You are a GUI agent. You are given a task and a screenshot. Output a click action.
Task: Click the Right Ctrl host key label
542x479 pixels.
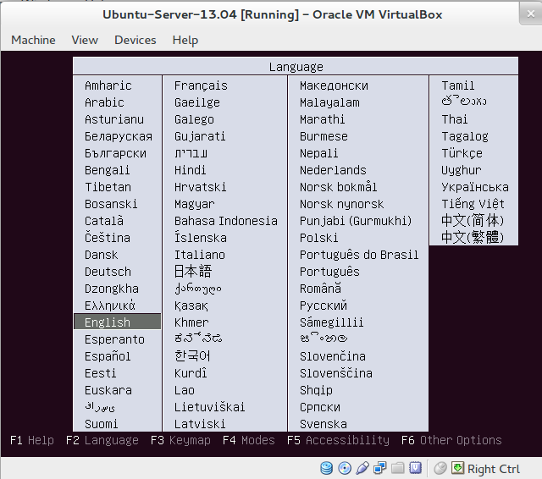click(493, 469)
